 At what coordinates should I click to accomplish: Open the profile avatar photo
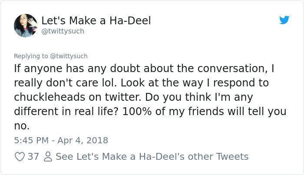26,26
